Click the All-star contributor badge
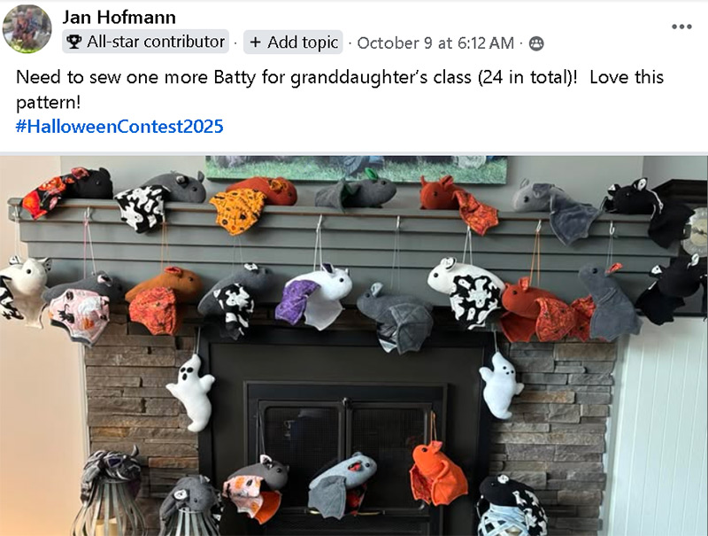The width and height of the screenshot is (708, 536). coord(145,42)
